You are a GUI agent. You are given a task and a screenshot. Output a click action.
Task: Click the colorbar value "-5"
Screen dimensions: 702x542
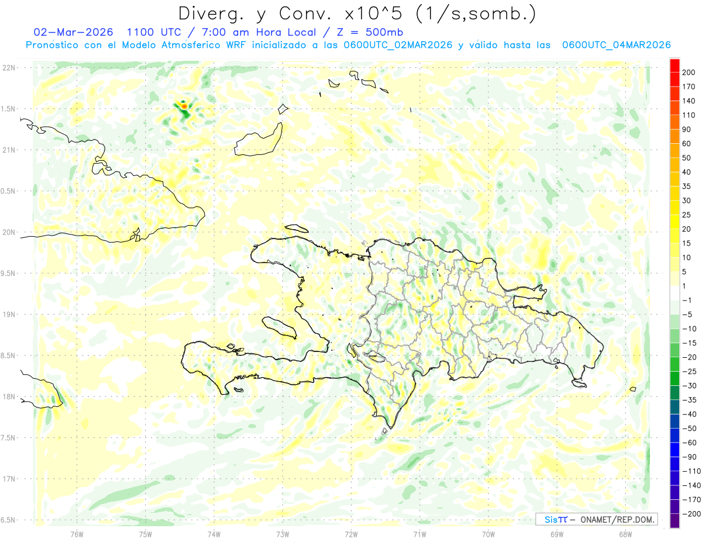pyautogui.click(x=686, y=315)
